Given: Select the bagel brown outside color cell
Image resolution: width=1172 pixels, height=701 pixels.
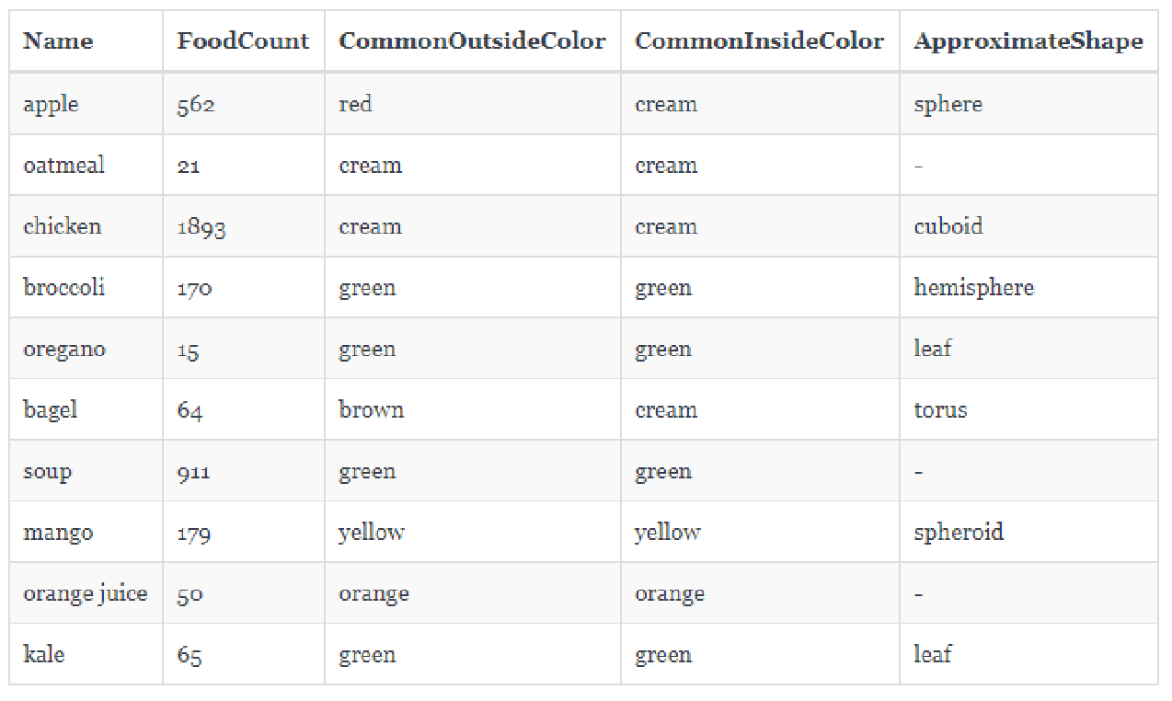Looking at the screenshot, I should click(371, 410).
